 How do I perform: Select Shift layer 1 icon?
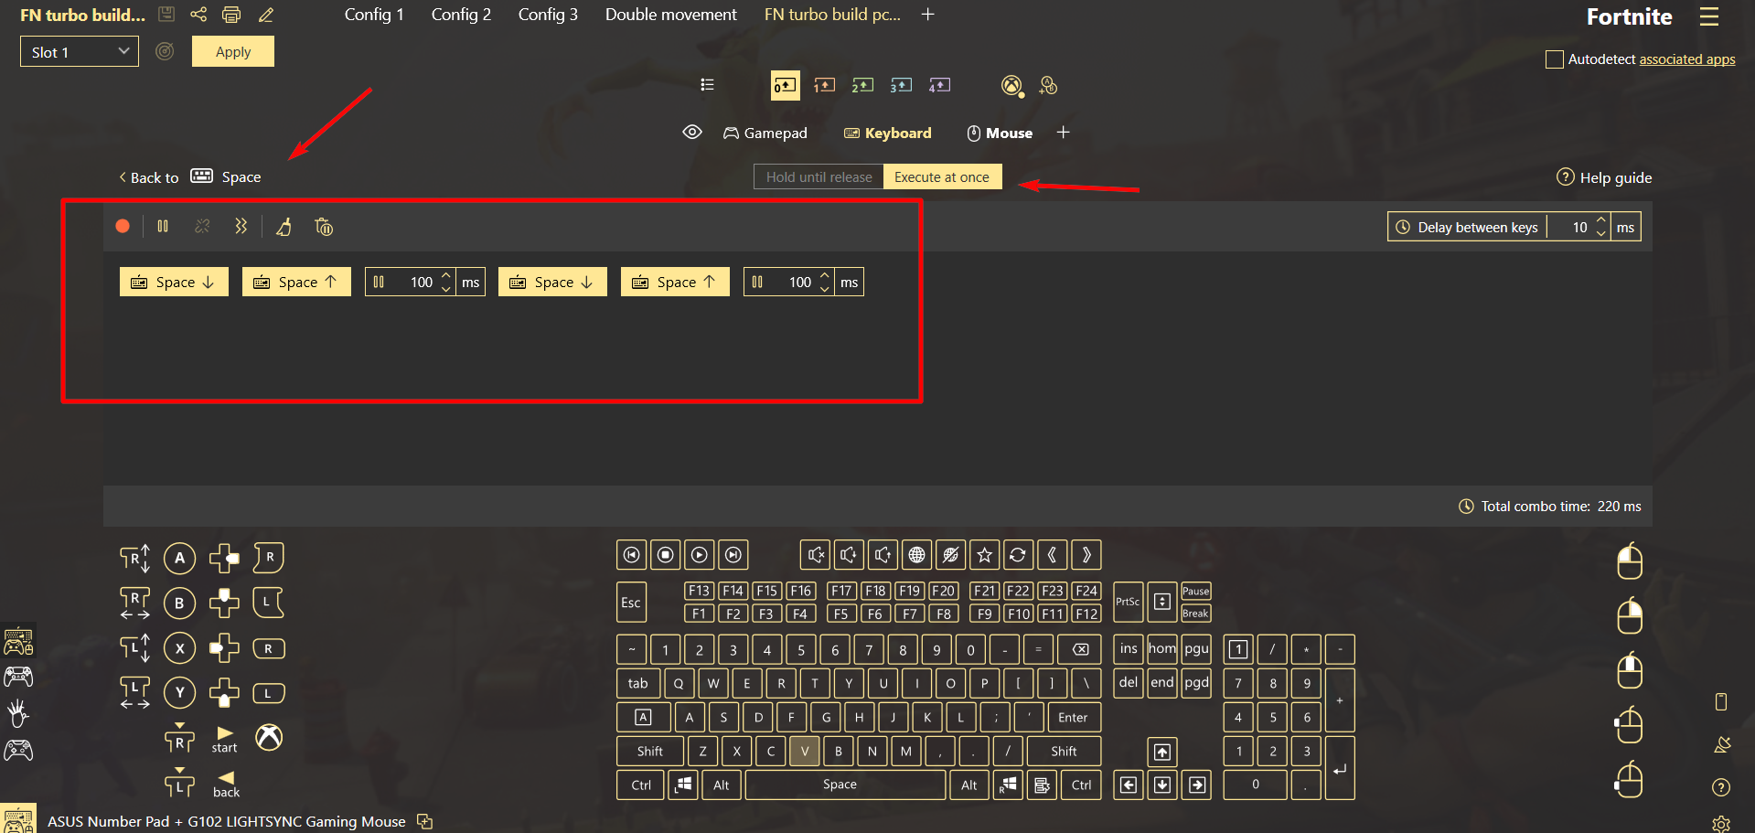pos(824,85)
